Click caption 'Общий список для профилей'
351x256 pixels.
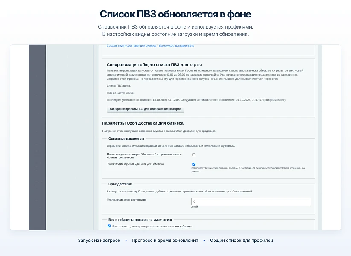pyautogui.click(x=241, y=240)
